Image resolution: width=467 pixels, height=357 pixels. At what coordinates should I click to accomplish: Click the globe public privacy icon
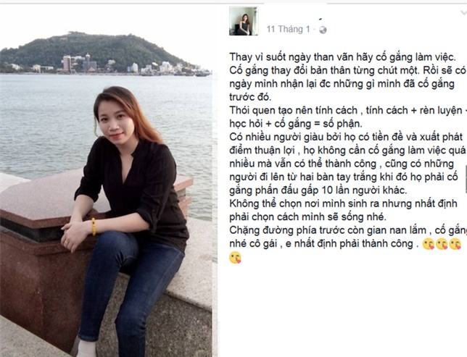click(x=323, y=30)
